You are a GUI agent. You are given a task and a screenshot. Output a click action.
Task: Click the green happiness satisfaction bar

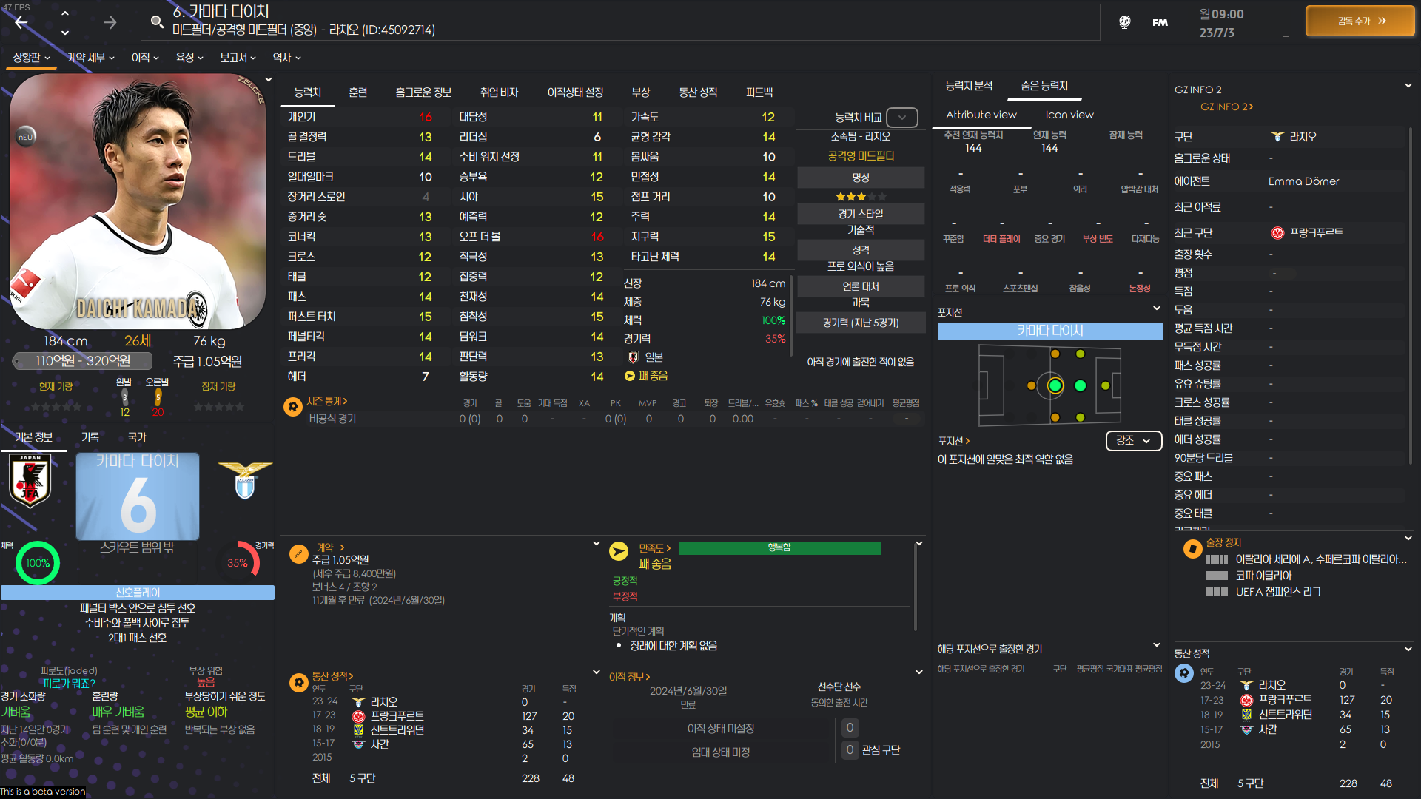point(779,547)
